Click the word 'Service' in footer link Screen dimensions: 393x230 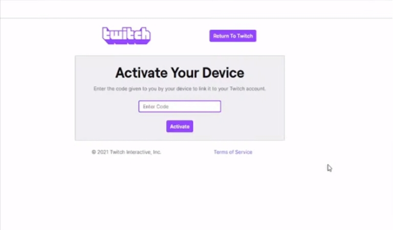[x=244, y=152]
